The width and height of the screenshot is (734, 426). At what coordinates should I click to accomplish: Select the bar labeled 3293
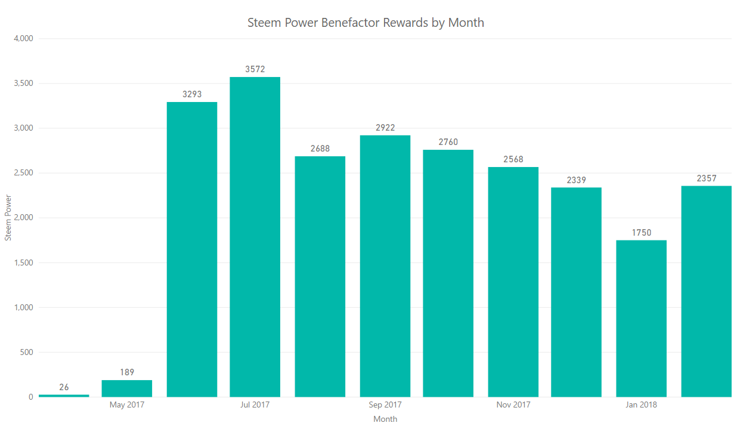pos(192,249)
